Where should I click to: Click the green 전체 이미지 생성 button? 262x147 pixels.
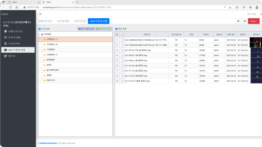[104, 28]
